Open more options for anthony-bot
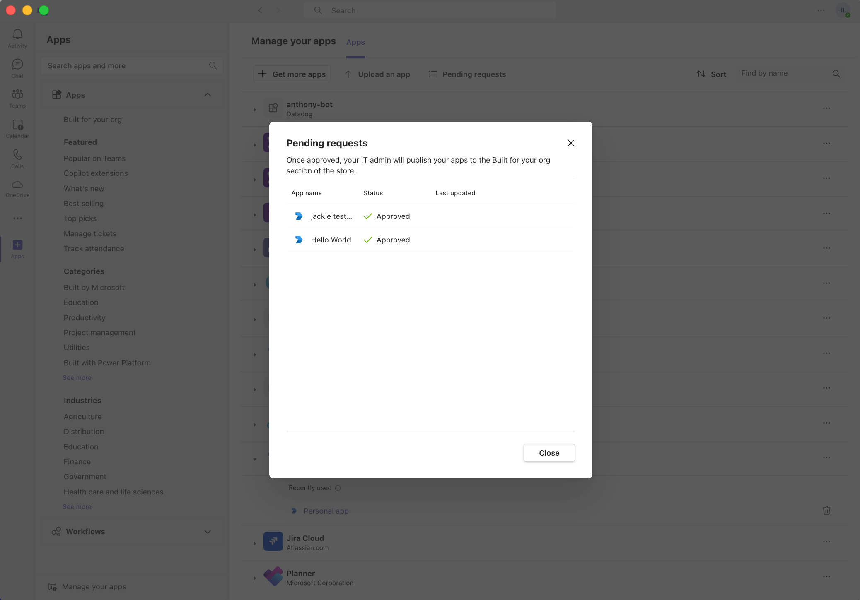860x600 pixels. click(826, 108)
